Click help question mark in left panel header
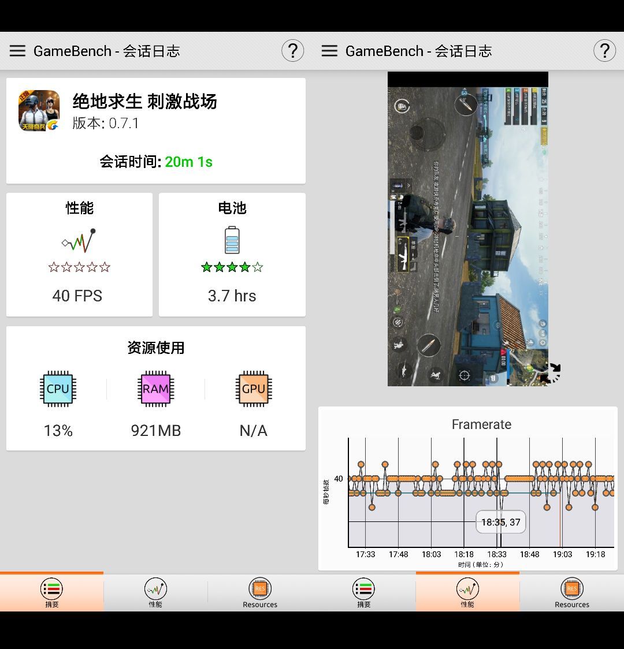Image resolution: width=624 pixels, height=649 pixels. (292, 51)
